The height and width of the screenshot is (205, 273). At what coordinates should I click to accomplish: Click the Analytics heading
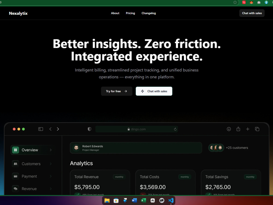[x=81, y=163]
